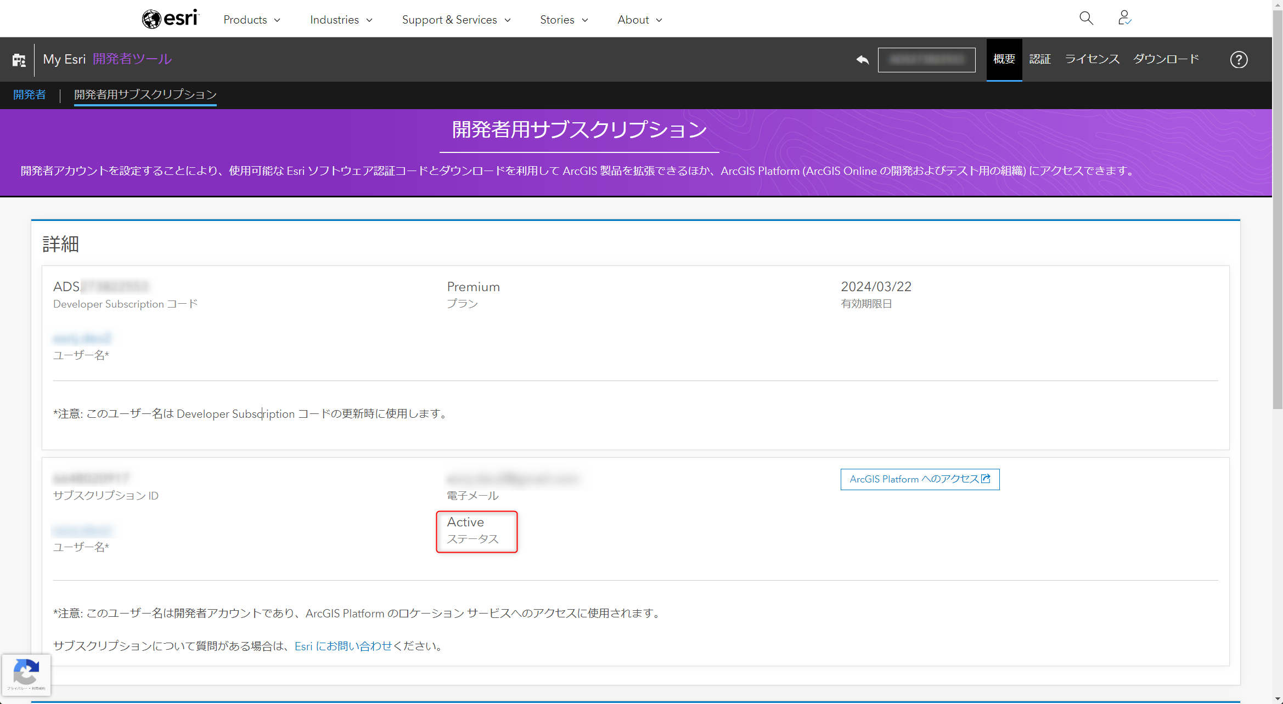This screenshot has height=704, width=1283.
Task: Open the help question mark icon
Action: pyautogui.click(x=1239, y=60)
